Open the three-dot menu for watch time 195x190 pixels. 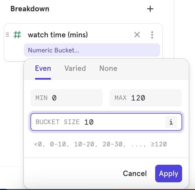(x=152, y=35)
